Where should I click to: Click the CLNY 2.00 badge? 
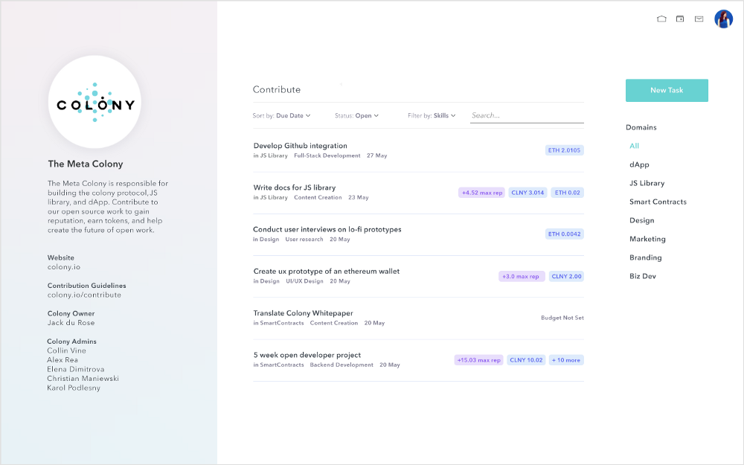click(x=566, y=276)
